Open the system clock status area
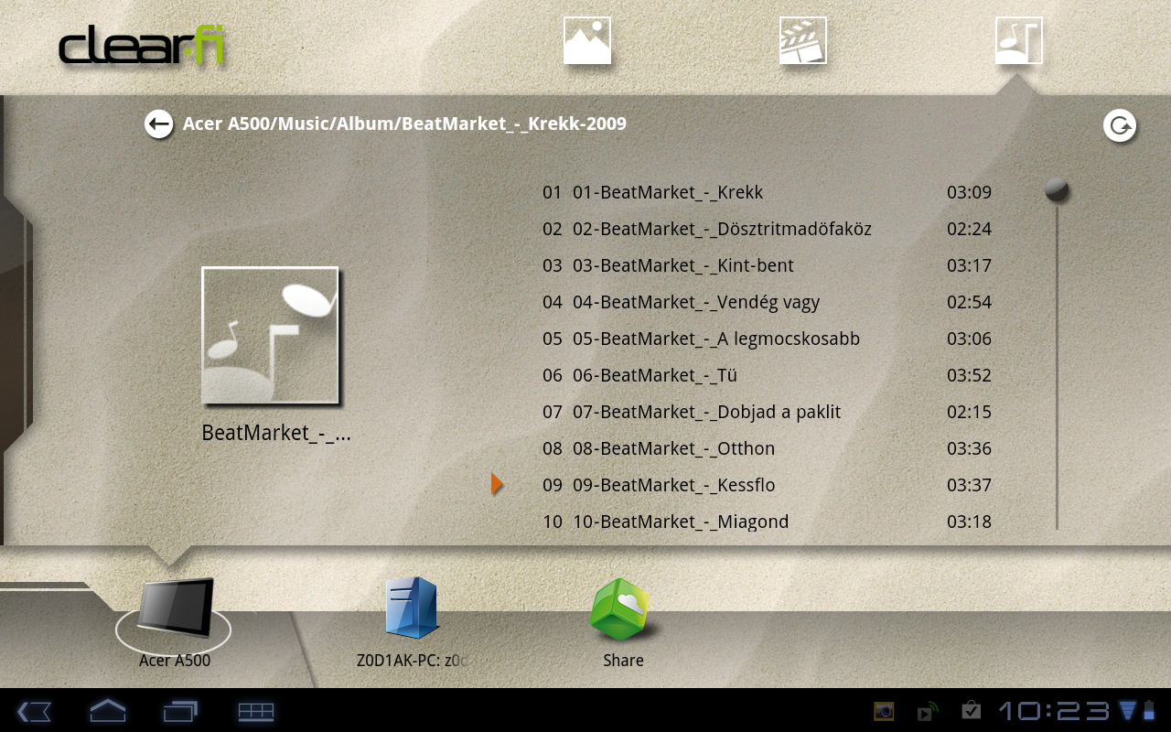Screen dimensions: 1171x732 1054,711
